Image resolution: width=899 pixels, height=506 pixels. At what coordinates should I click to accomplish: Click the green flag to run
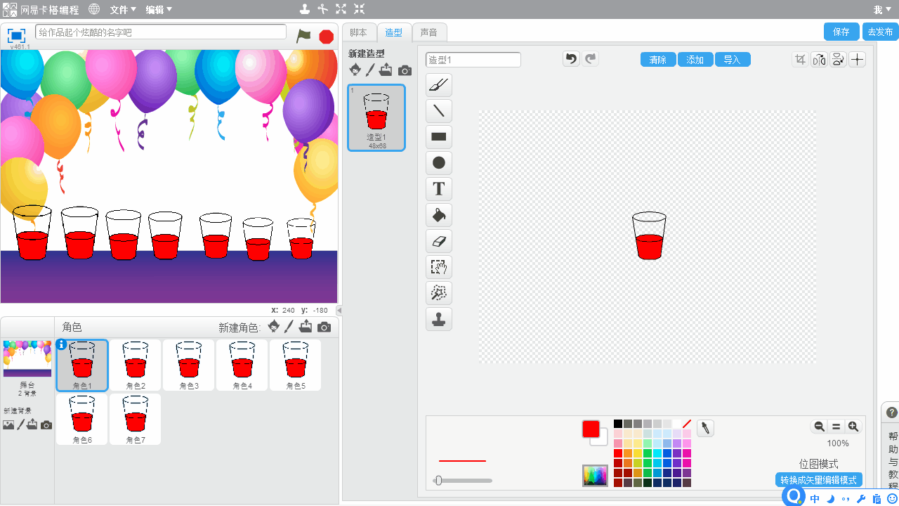(x=303, y=36)
